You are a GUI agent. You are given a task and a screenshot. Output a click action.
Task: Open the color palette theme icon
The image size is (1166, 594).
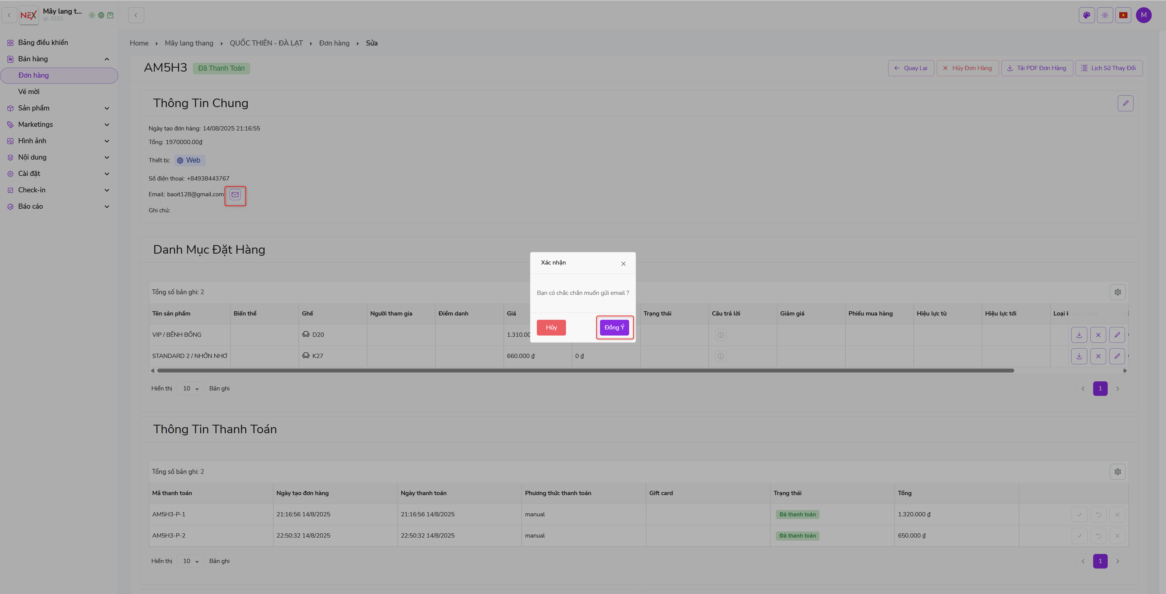click(x=1086, y=15)
